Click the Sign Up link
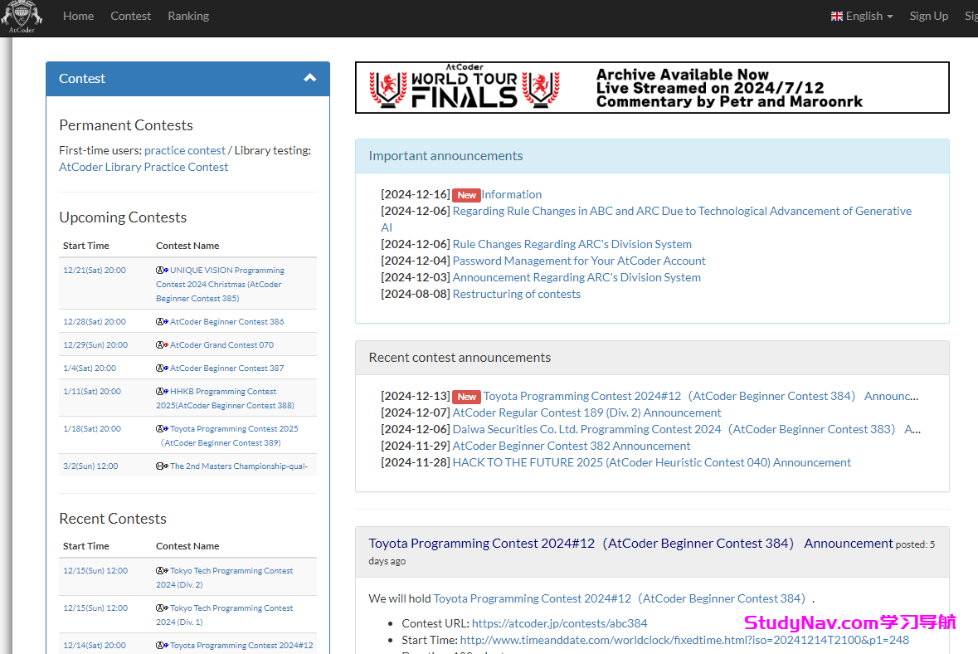Viewport: 978px width, 654px height. point(928,17)
